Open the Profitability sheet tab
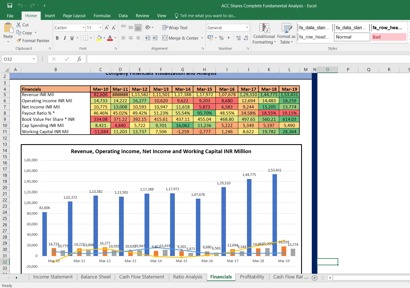This screenshot has width=410, height=288. (252, 277)
